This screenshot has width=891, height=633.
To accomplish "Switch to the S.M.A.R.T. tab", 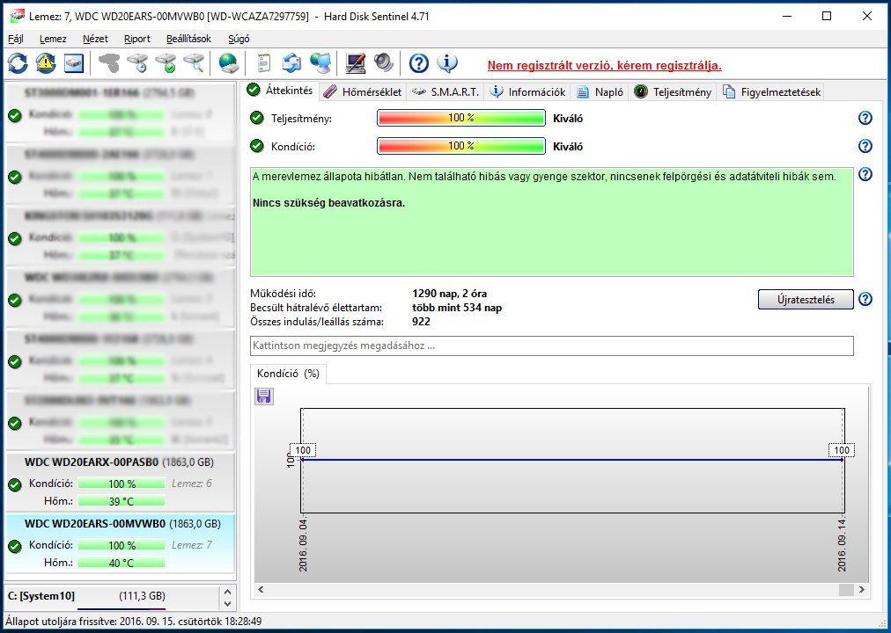I will coord(445,92).
